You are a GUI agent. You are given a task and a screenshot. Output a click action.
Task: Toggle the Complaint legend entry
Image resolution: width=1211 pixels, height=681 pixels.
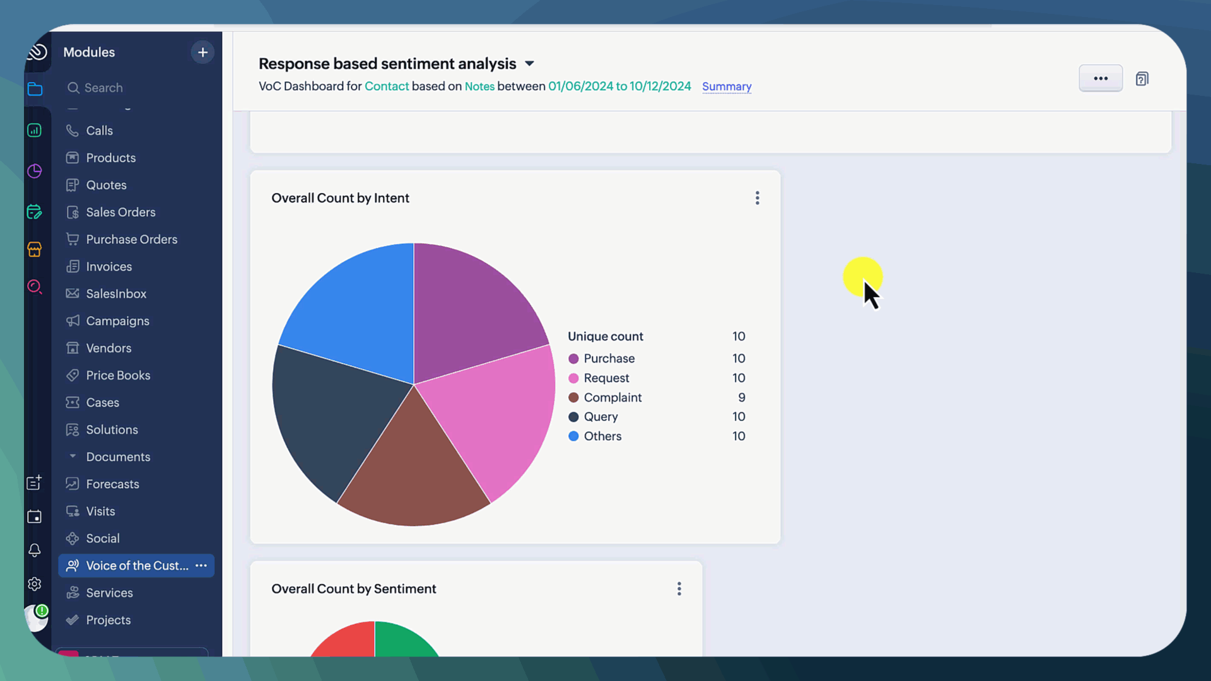(x=612, y=397)
